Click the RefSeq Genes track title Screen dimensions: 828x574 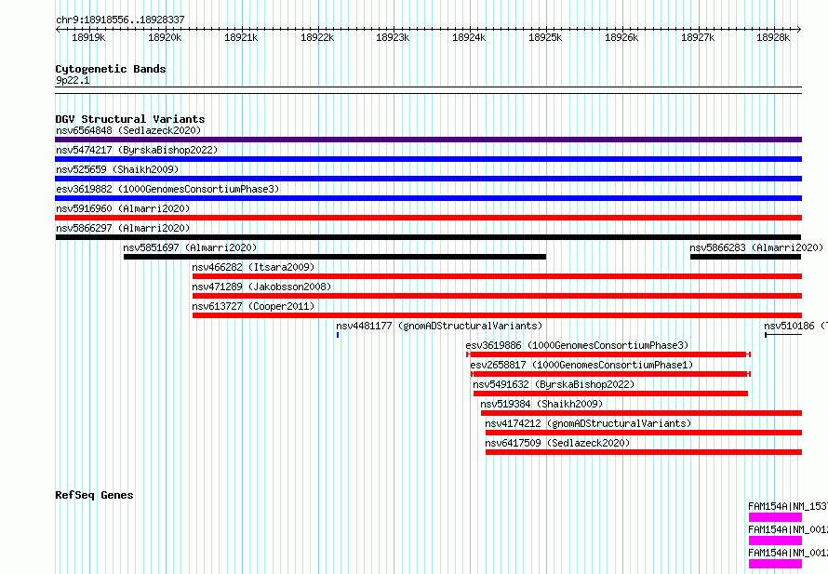[x=94, y=495]
